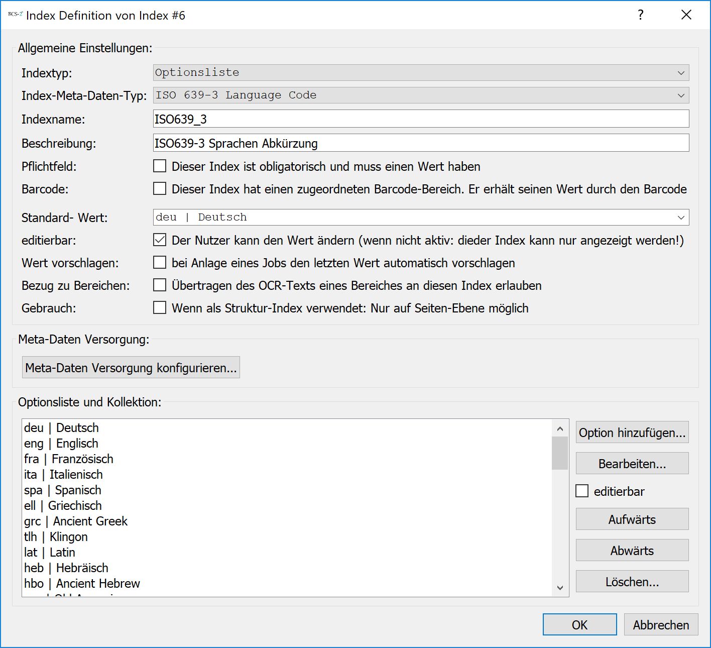The height and width of the screenshot is (648, 711).
Task: Click the option list scroll down arrow
Action: (x=560, y=587)
